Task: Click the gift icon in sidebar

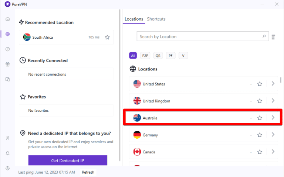Action: coord(8,64)
